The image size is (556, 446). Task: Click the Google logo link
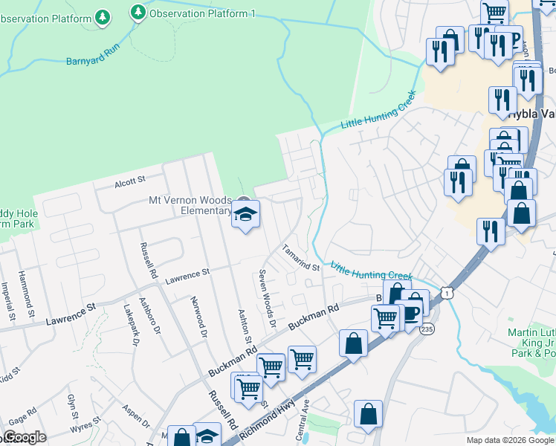[x=24, y=438]
